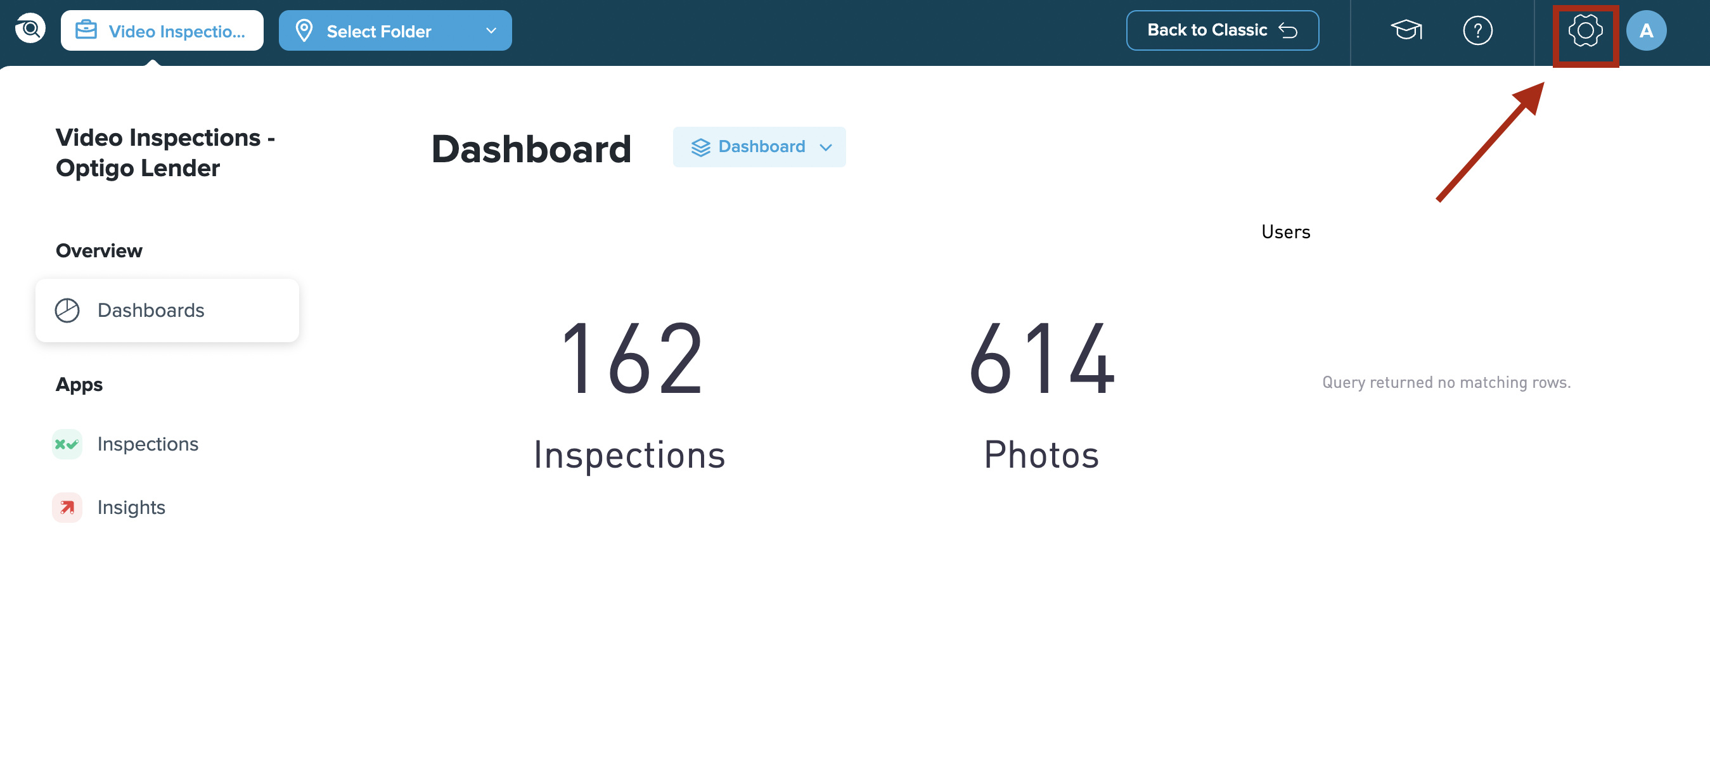
Task: Open the settings gear icon
Action: [x=1585, y=30]
